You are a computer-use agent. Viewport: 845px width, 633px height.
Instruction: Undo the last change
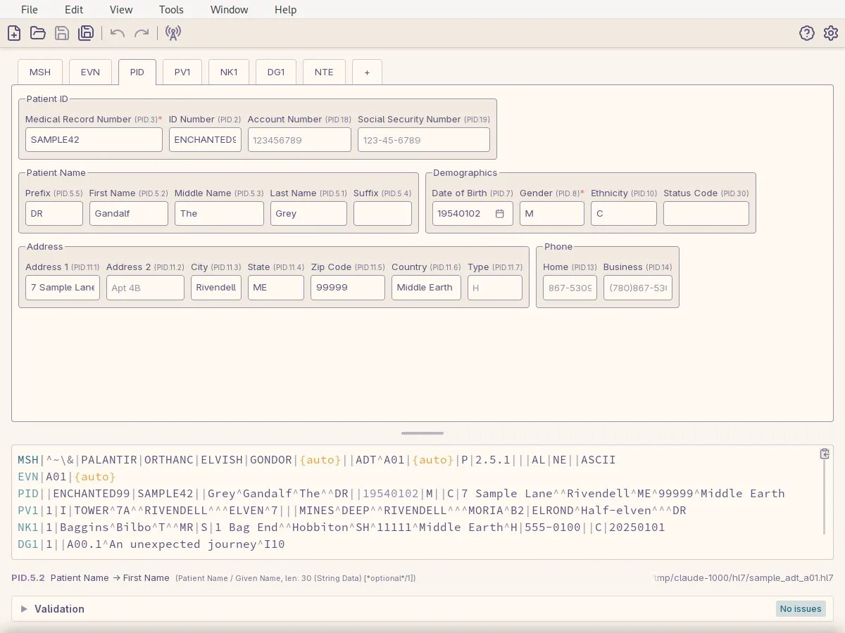pos(118,33)
